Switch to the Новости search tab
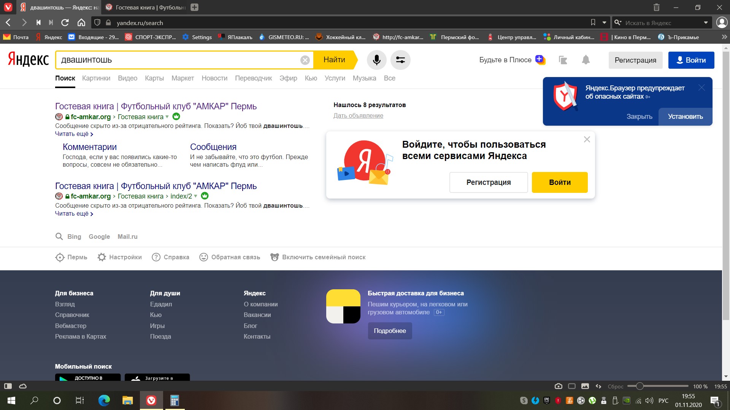Viewport: 730px width, 410px height. click(214, 78)
